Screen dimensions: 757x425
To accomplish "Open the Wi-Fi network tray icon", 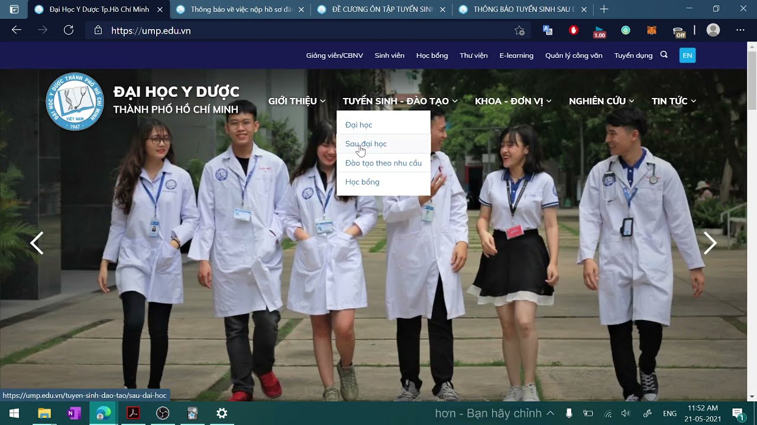I will pos(607,413).
